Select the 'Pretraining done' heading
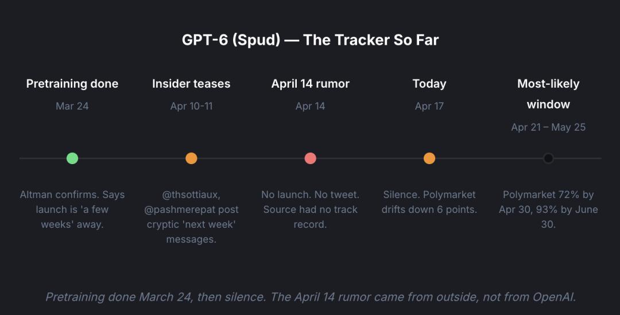The height and width of the screenshot is (315, 620). click(72, 84)
